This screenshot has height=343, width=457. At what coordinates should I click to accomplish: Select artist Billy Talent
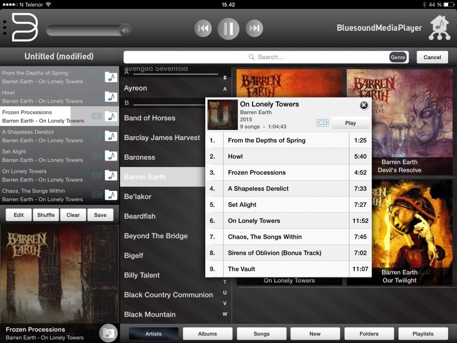coord(163,275)
